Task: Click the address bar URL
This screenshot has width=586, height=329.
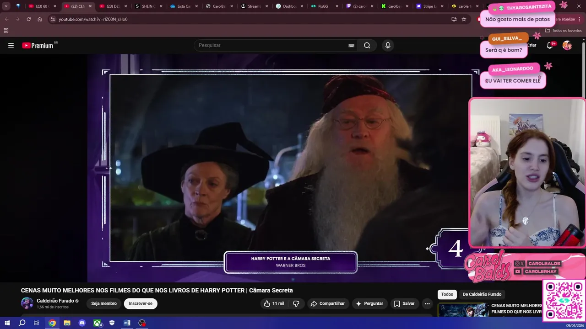Action: [93, 19]
